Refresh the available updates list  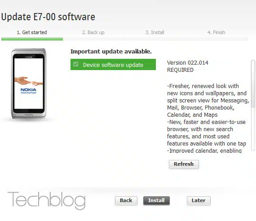184,164
